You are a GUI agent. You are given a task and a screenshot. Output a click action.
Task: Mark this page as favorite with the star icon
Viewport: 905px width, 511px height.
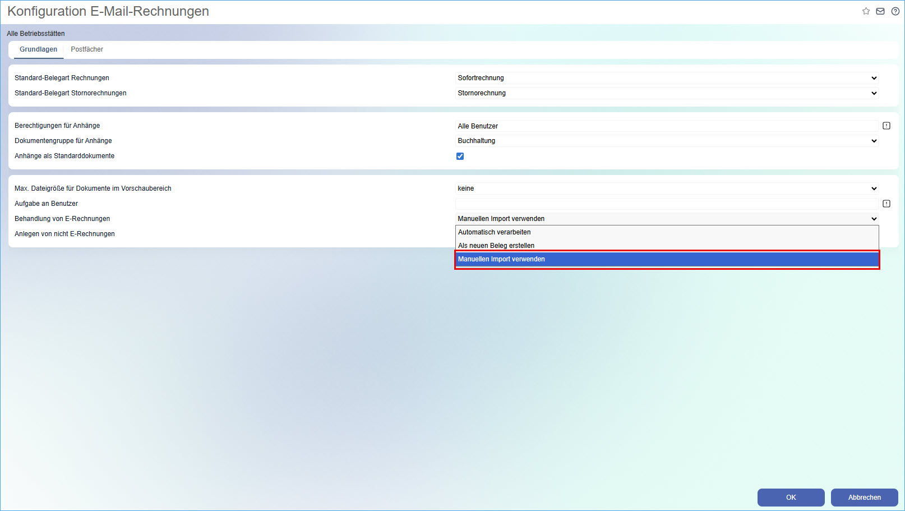[x=866, y=11]
